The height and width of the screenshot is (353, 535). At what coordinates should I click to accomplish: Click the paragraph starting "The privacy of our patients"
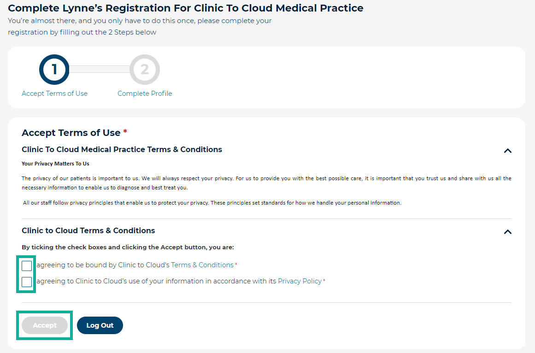coord(266,183)
